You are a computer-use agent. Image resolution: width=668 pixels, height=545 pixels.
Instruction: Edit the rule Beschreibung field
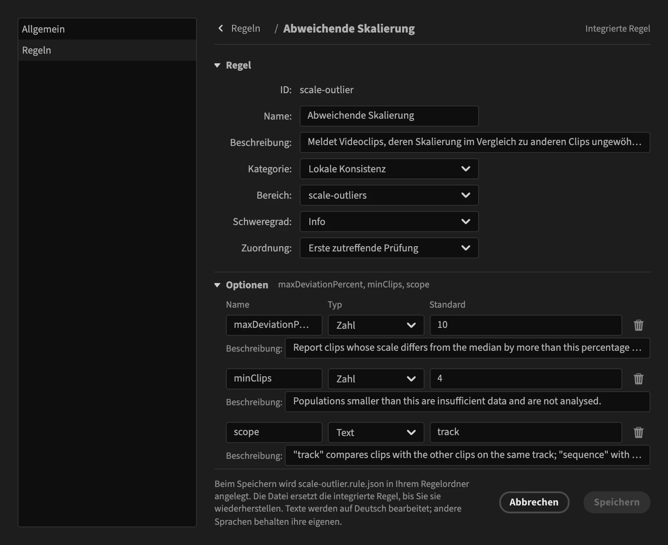pos(475,142)
